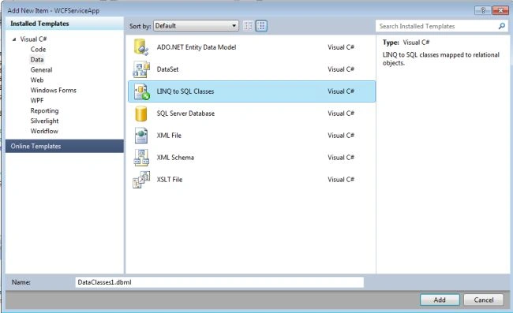513x313 pixels.
Task: Select the General category
Action: [41, 69]
